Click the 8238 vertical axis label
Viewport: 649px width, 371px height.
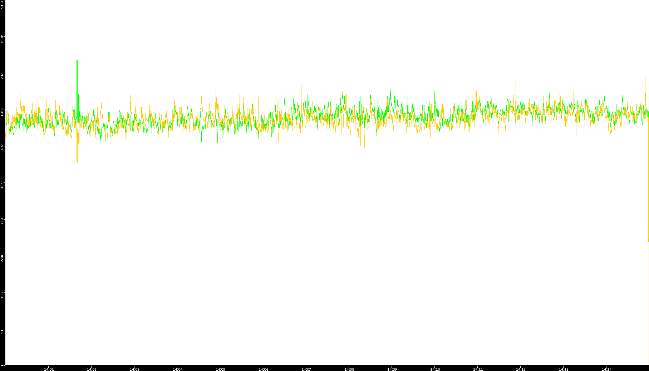click(2, 39)
